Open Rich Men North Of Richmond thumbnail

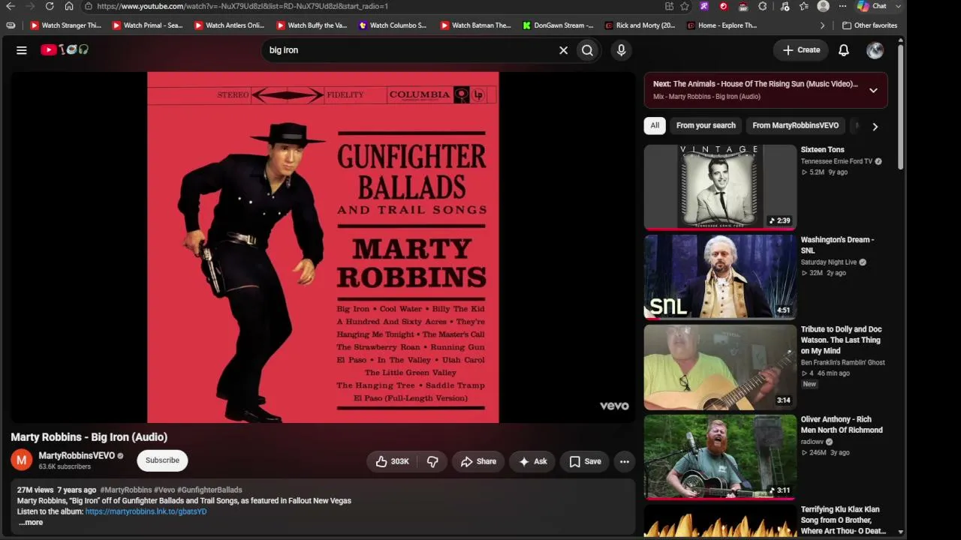point(720,457)
